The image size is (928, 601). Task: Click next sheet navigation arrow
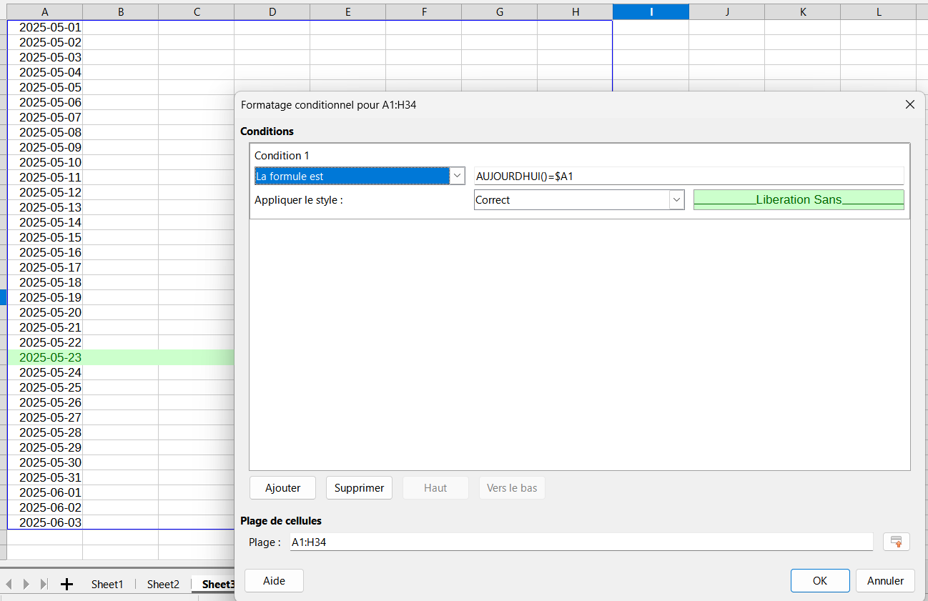click(26, 584)
